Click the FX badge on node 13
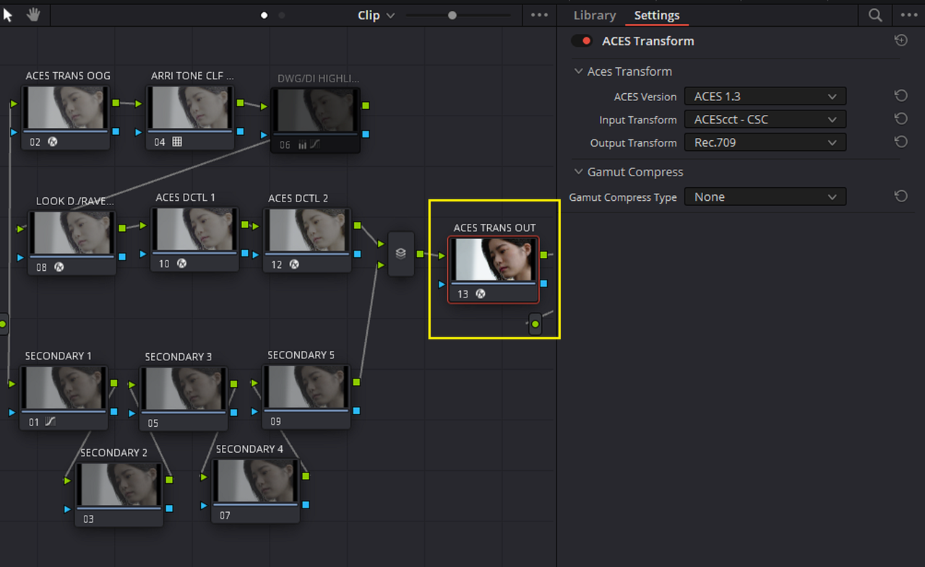 481,294
